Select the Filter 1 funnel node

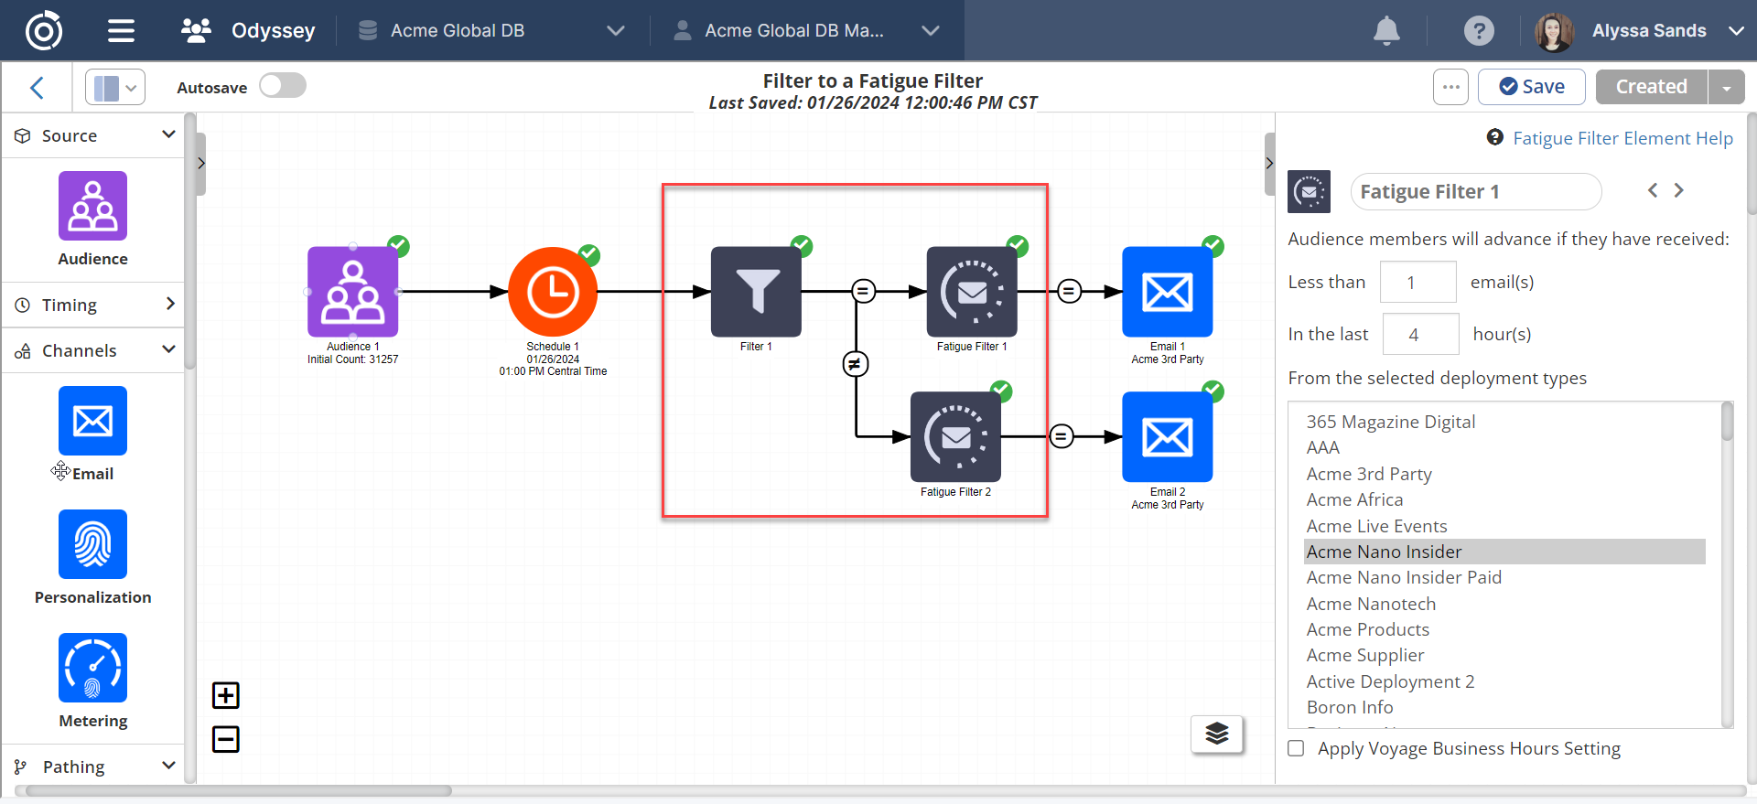click(756, 293)
